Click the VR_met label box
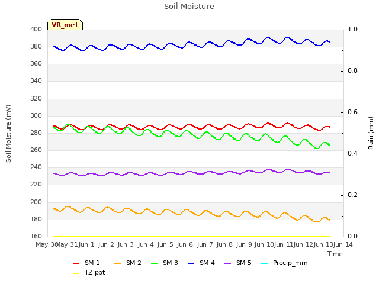This screenshot has width=379, height=284. click(x=65, y=25)
